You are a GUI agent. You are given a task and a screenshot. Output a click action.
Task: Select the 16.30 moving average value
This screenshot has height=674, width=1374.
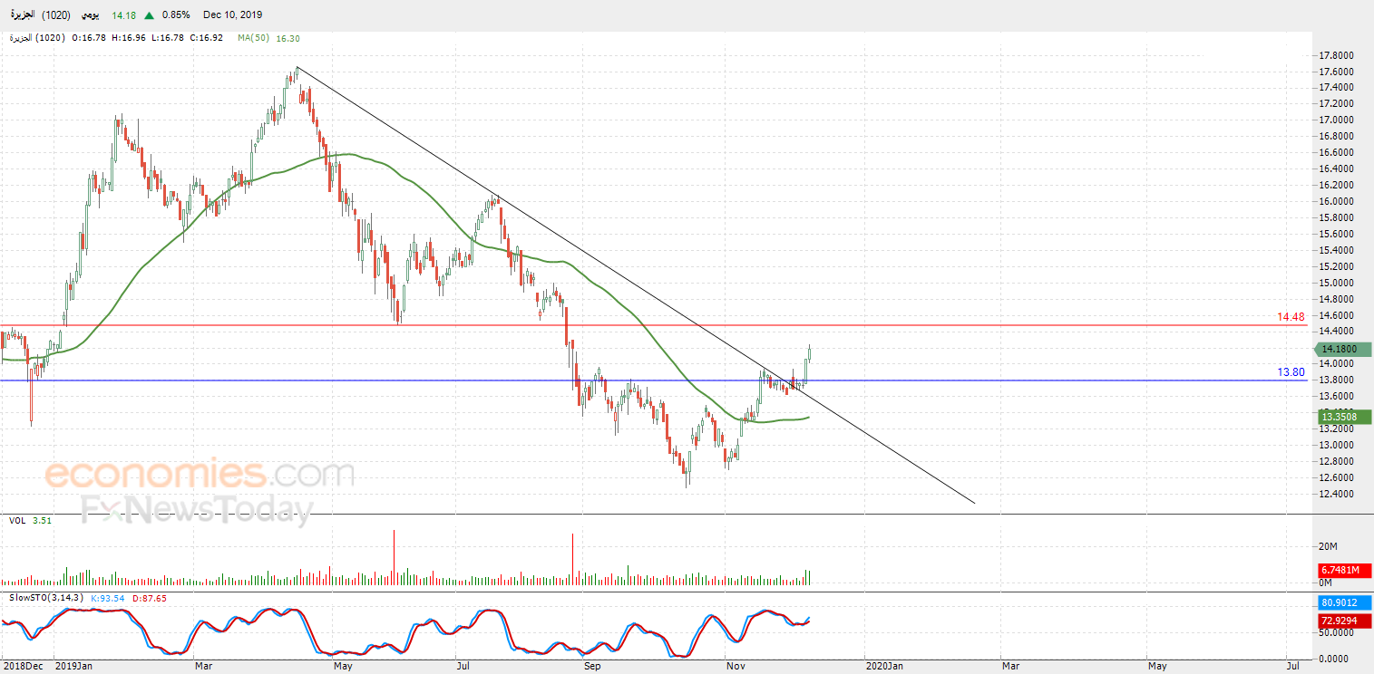[x=287, y=38]
